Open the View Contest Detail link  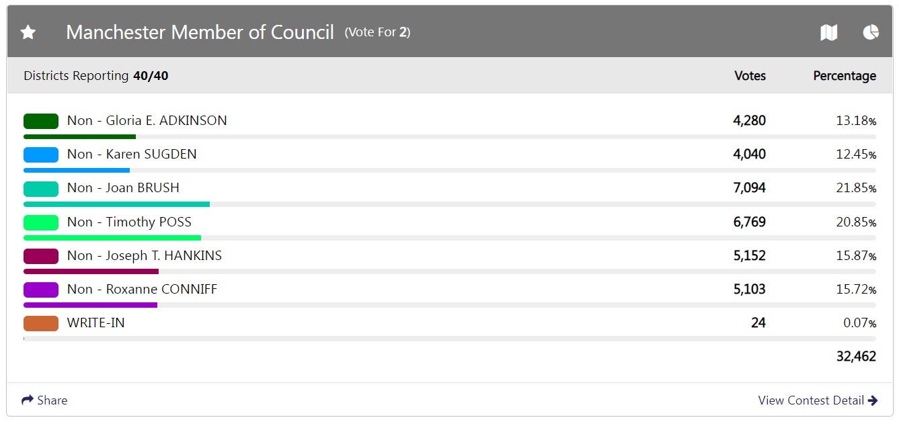[810, 400]
